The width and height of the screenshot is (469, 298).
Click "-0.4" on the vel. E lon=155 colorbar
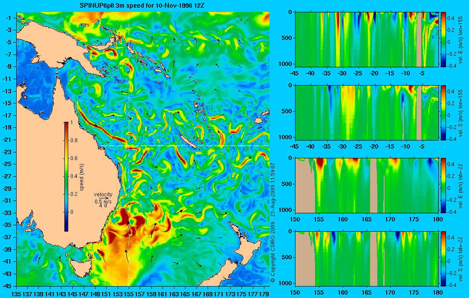pos(451,66)
